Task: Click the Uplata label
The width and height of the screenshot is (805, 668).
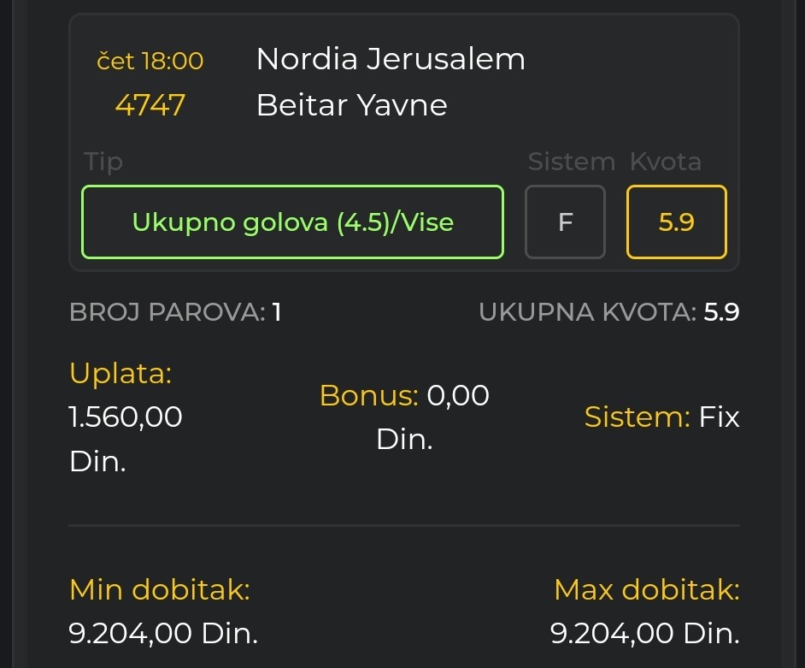Action: tap(120, 374)
